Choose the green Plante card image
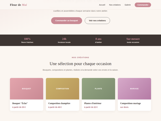 [98, 89]
